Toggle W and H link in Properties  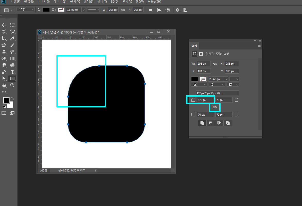tap(215, 64)
